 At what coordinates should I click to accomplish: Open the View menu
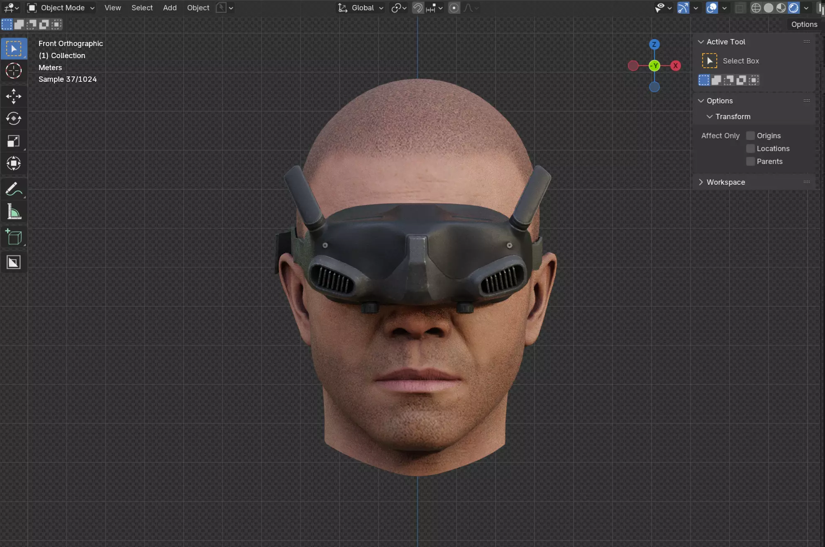[112, 8]
